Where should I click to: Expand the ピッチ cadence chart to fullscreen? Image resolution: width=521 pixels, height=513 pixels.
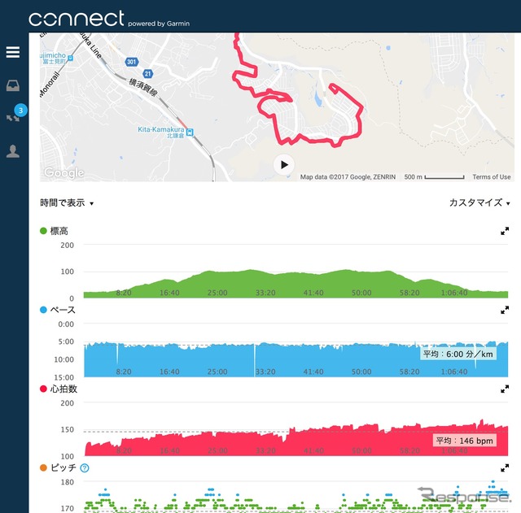[505, 467]
